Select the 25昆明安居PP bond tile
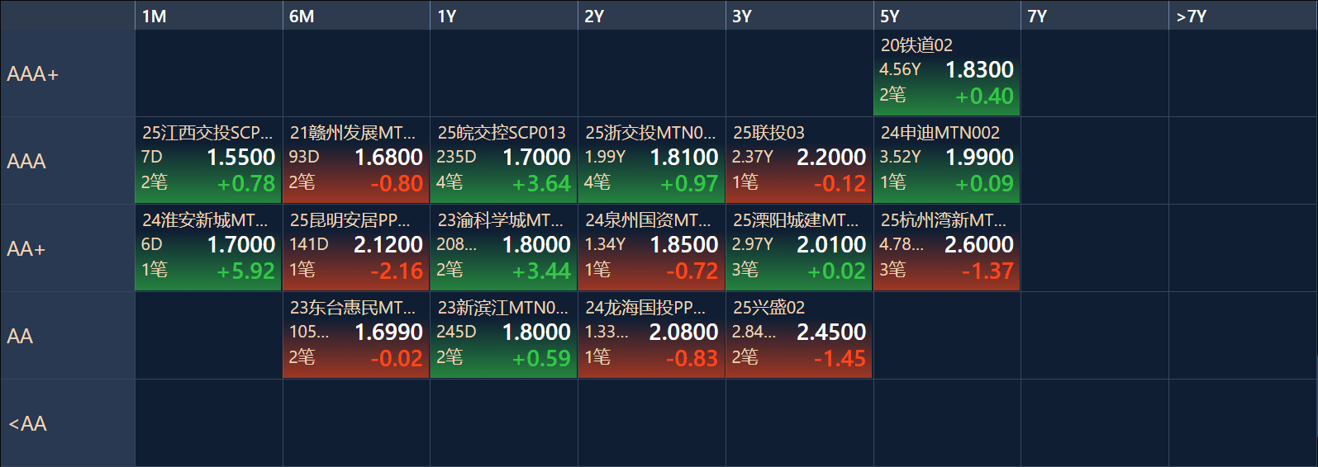Image resolution: width=1318 pixels, height=467 pixels. (x=355, y=248)
